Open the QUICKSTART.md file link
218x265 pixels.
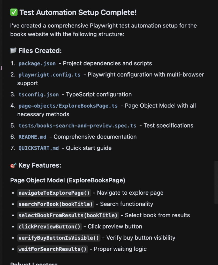[x=39, y=148]
